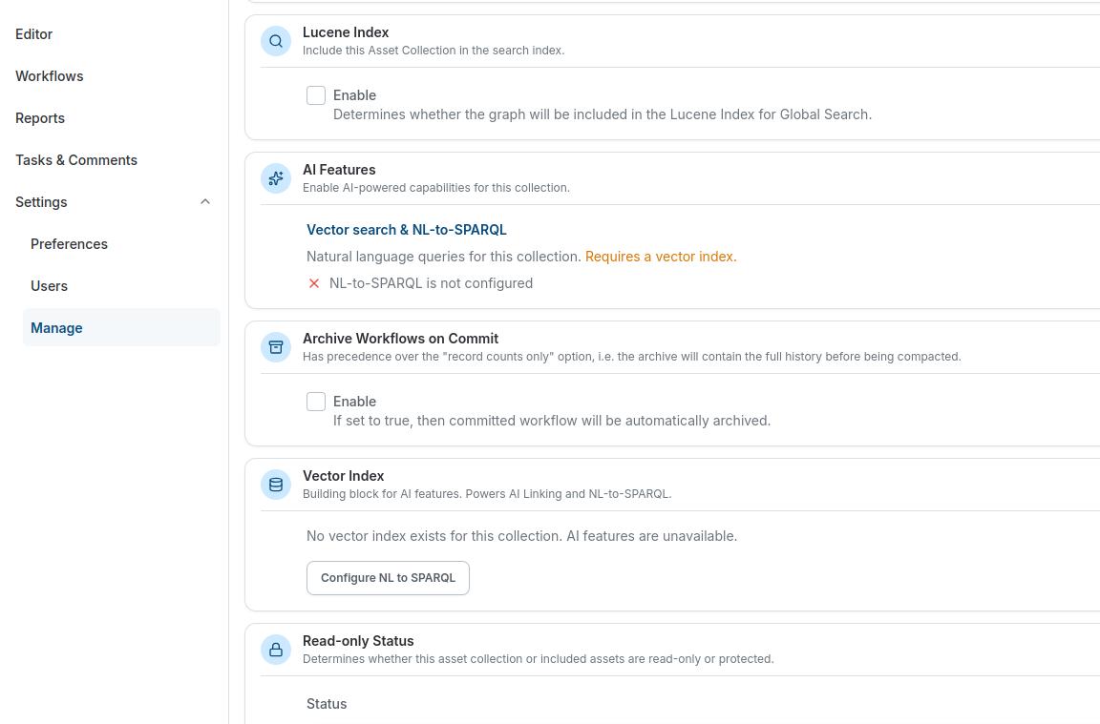Collapse the Settings section chevron
The width and height of the screenshot is (1100, 724).
coord(205,202)
